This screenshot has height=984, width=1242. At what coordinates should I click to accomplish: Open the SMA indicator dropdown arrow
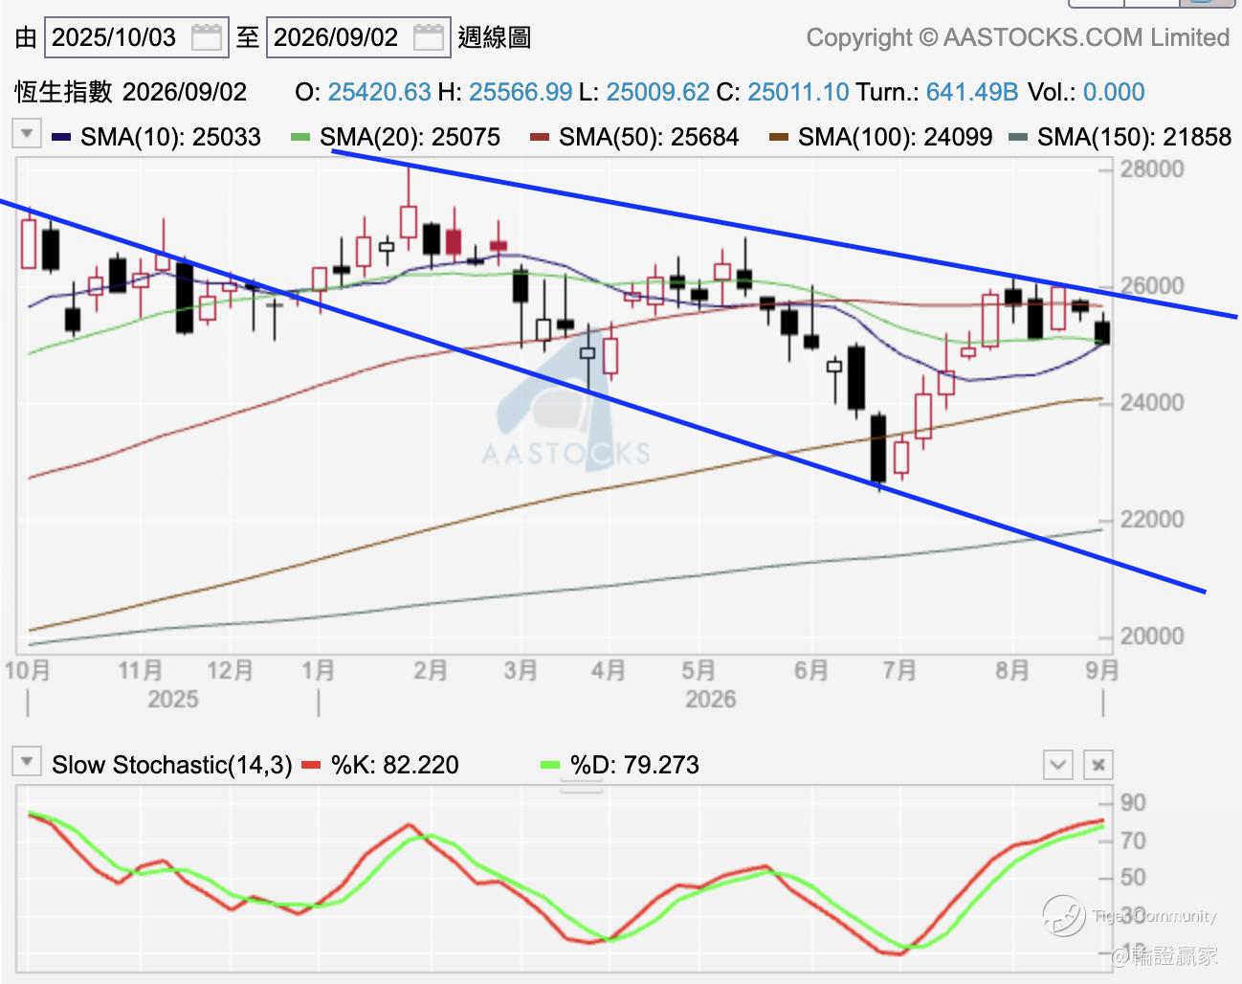(27, 133)
